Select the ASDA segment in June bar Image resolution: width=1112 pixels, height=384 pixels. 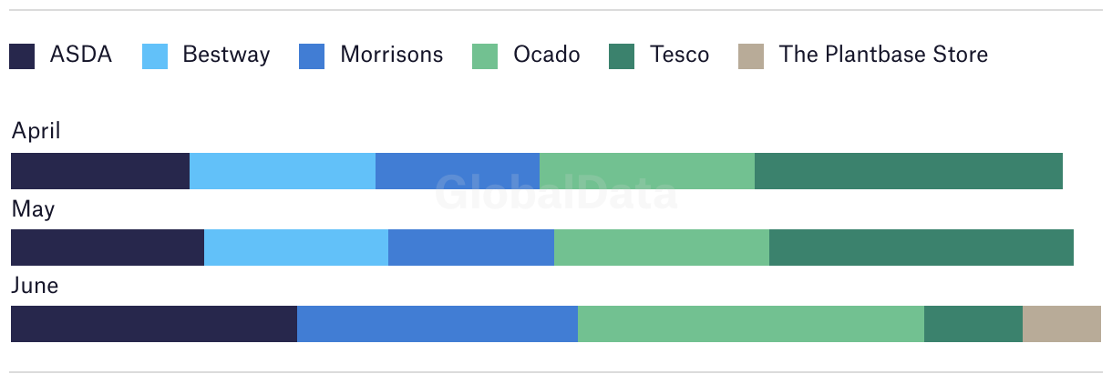[154, 324]
